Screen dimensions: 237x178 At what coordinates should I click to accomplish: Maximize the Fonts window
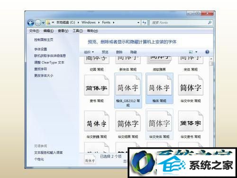point(198,13)
